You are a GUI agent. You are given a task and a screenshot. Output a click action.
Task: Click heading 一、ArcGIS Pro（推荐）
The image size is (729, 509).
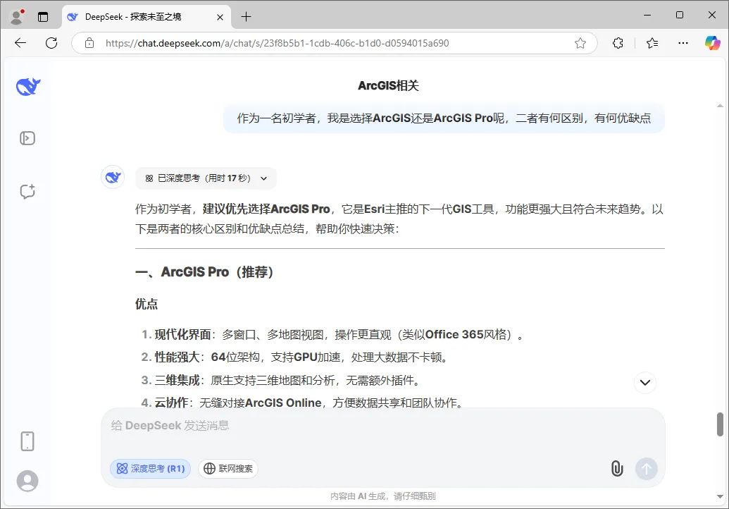(204, 271)
